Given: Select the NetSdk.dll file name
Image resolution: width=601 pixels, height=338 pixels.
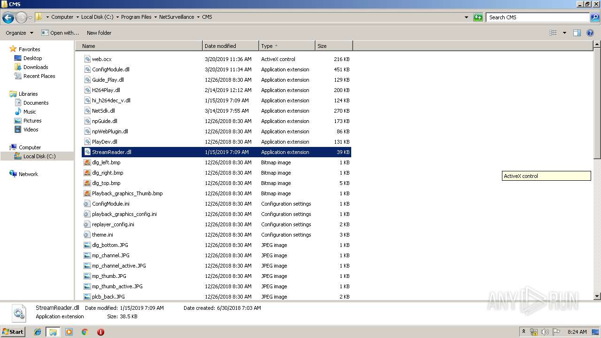Looking at the screenshot, I should [103, 111].
